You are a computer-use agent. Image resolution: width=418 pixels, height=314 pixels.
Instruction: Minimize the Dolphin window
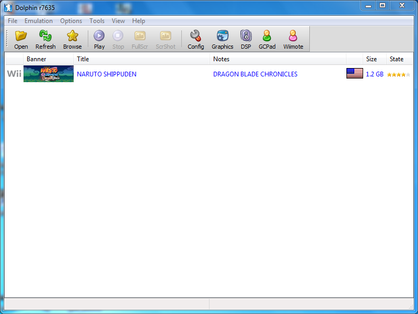tap(368, 6)
